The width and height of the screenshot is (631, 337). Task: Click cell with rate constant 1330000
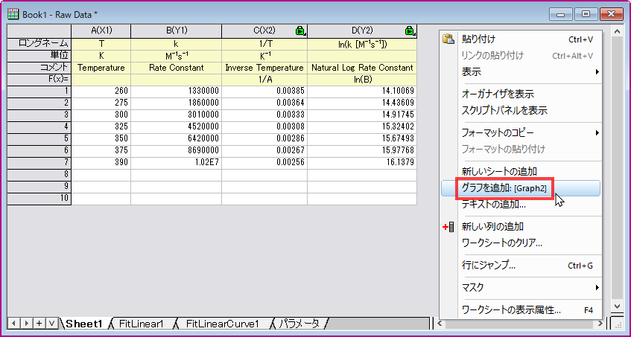(x=177, y=92)
